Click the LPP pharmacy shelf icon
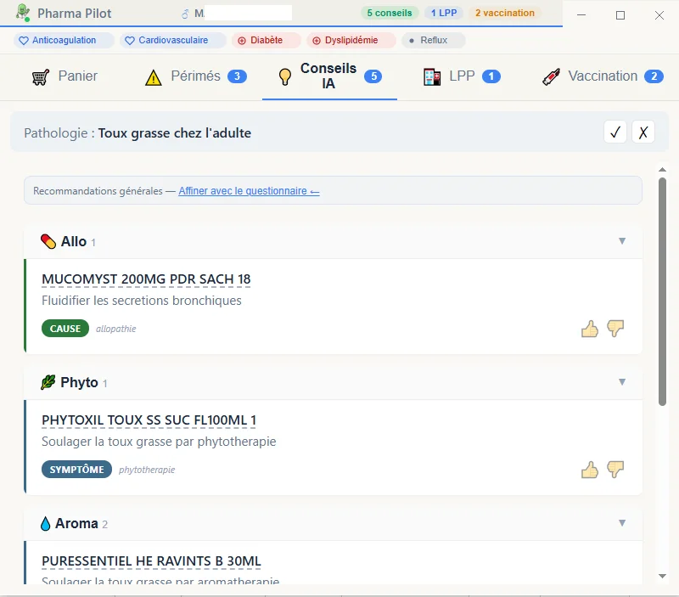Image resolution: width=679 pixels, height=597 pixels. [432, 77]
